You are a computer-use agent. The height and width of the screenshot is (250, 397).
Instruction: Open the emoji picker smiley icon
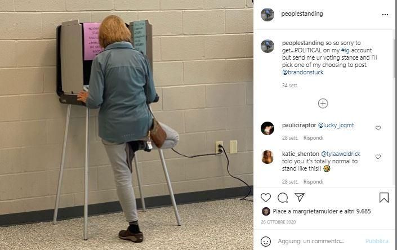tap(266, 242)
